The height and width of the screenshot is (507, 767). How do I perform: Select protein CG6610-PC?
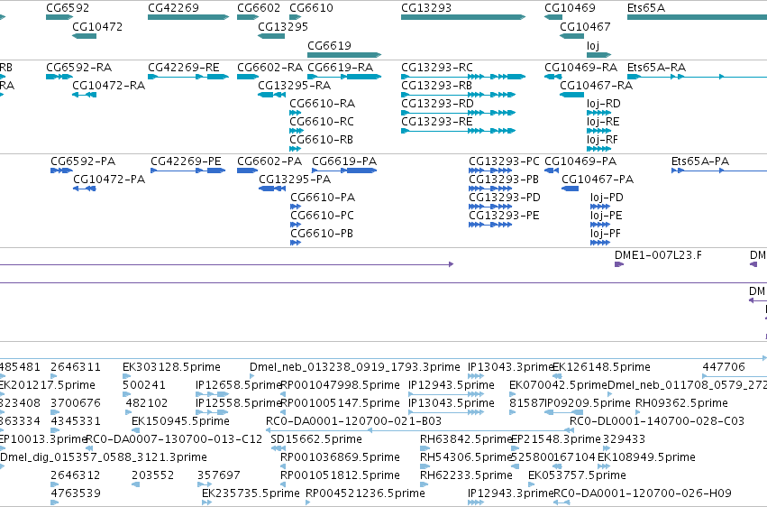click(323, 216)
